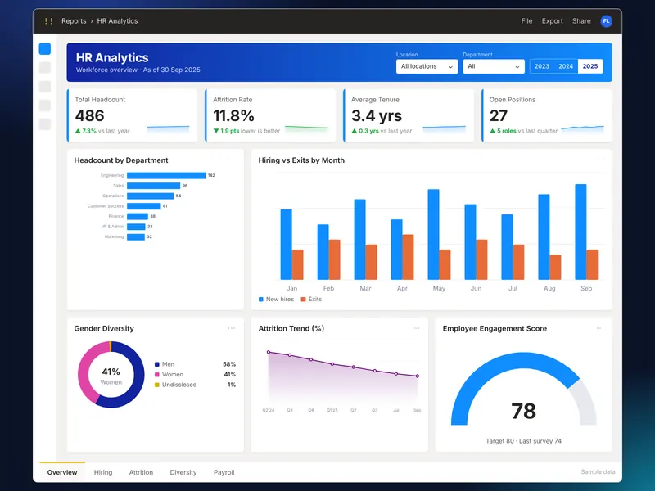Click HR Analytics breadcrumb

[x=117, y=21]
